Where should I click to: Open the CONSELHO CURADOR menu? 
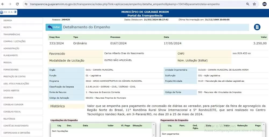(22, 105)
